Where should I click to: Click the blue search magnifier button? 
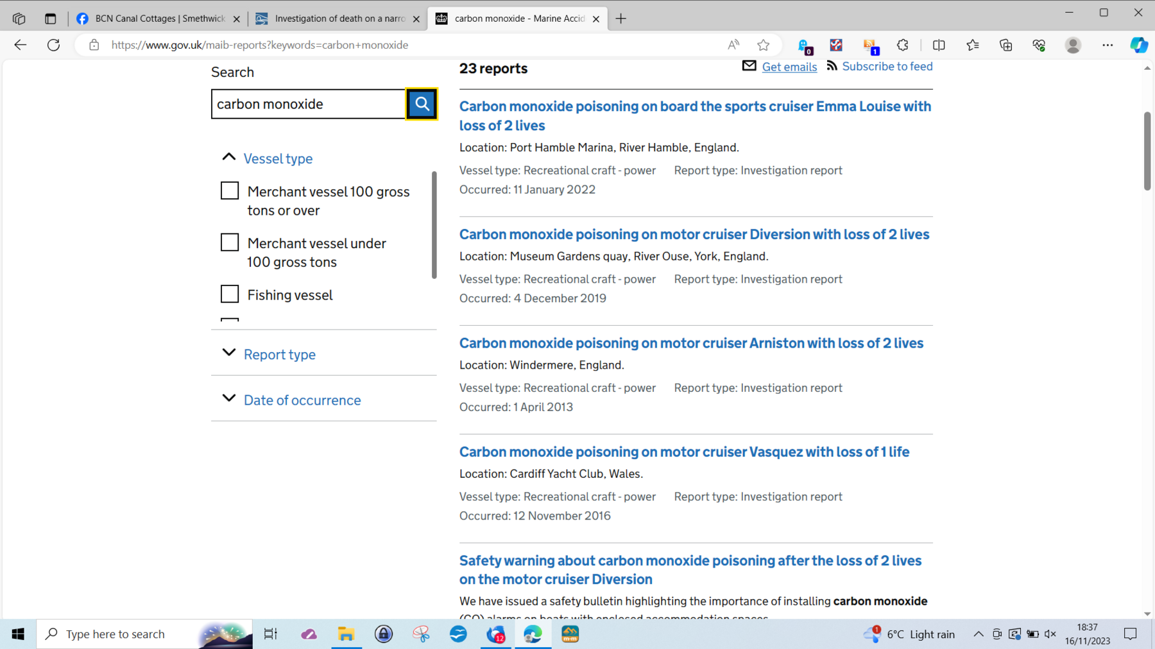[422, 104]
